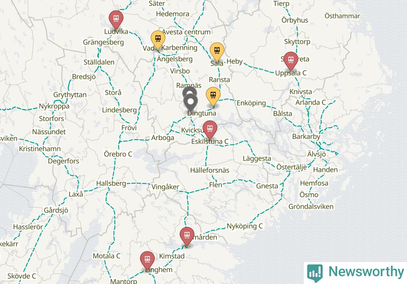The height and width of the screenshot is (284, 407).
Task: Click the yellow train marker at Sala
Action: click(217, 51)
